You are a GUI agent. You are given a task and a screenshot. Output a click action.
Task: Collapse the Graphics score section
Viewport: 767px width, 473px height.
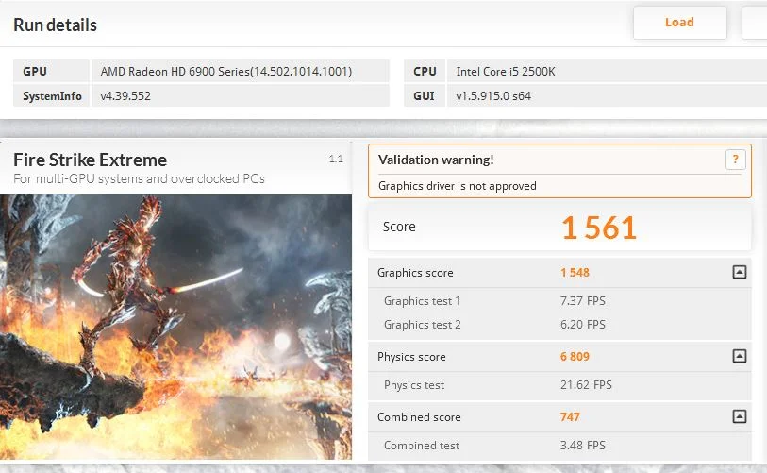click(739, 272)
